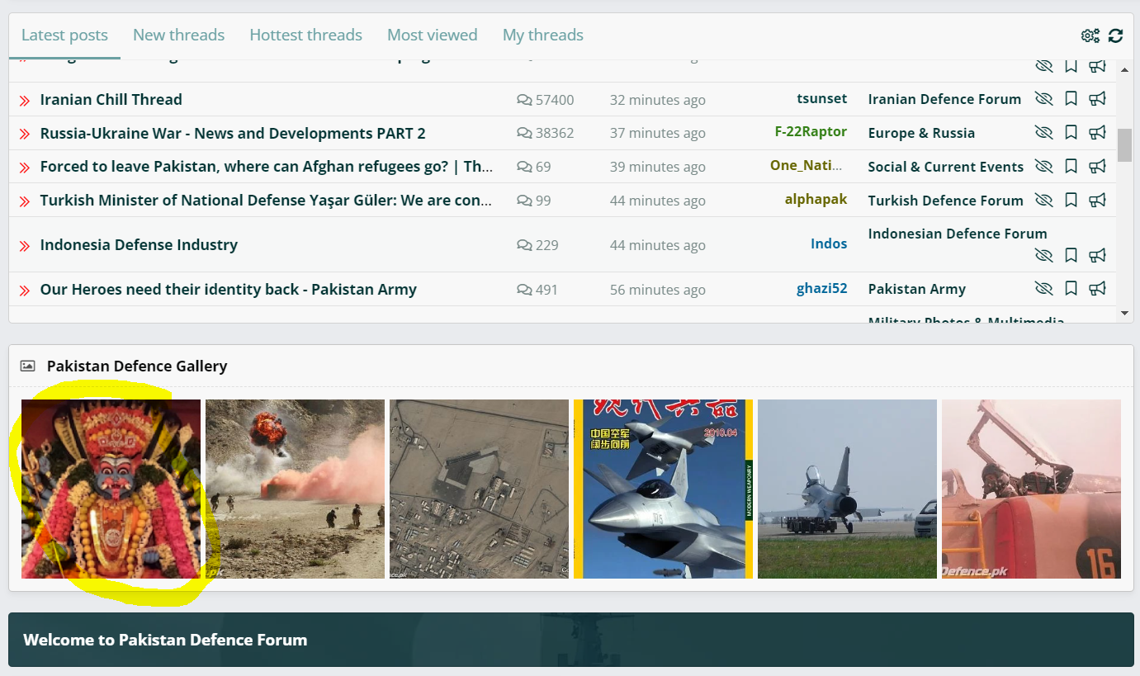The image size is (1140, 676).
Task: Click megaphone icon on Afghan refugees row
Action: [x=1097, y=167]
